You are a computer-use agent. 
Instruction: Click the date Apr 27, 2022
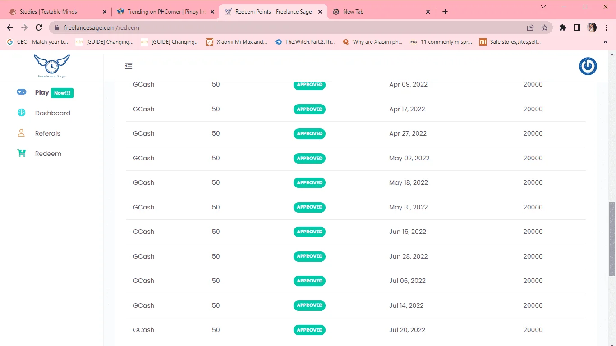(408, 133)
